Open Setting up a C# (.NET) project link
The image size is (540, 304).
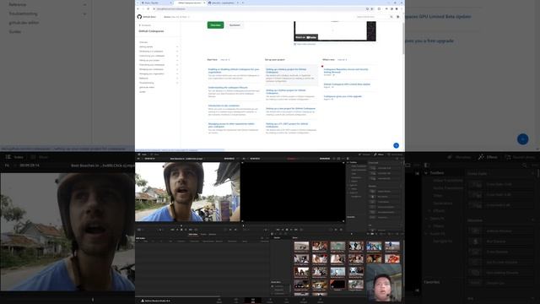pos(287,125)
